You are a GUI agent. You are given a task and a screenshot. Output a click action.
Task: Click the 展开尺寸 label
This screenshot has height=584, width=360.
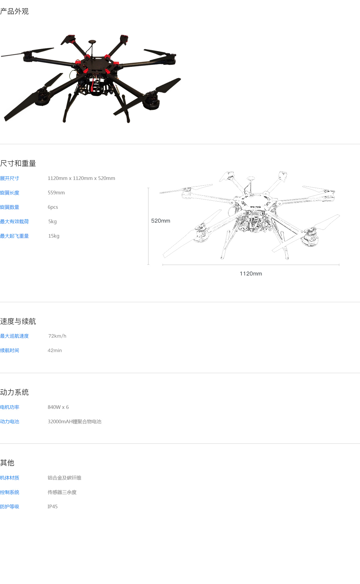pyautogui.click(x=10, y=178)
